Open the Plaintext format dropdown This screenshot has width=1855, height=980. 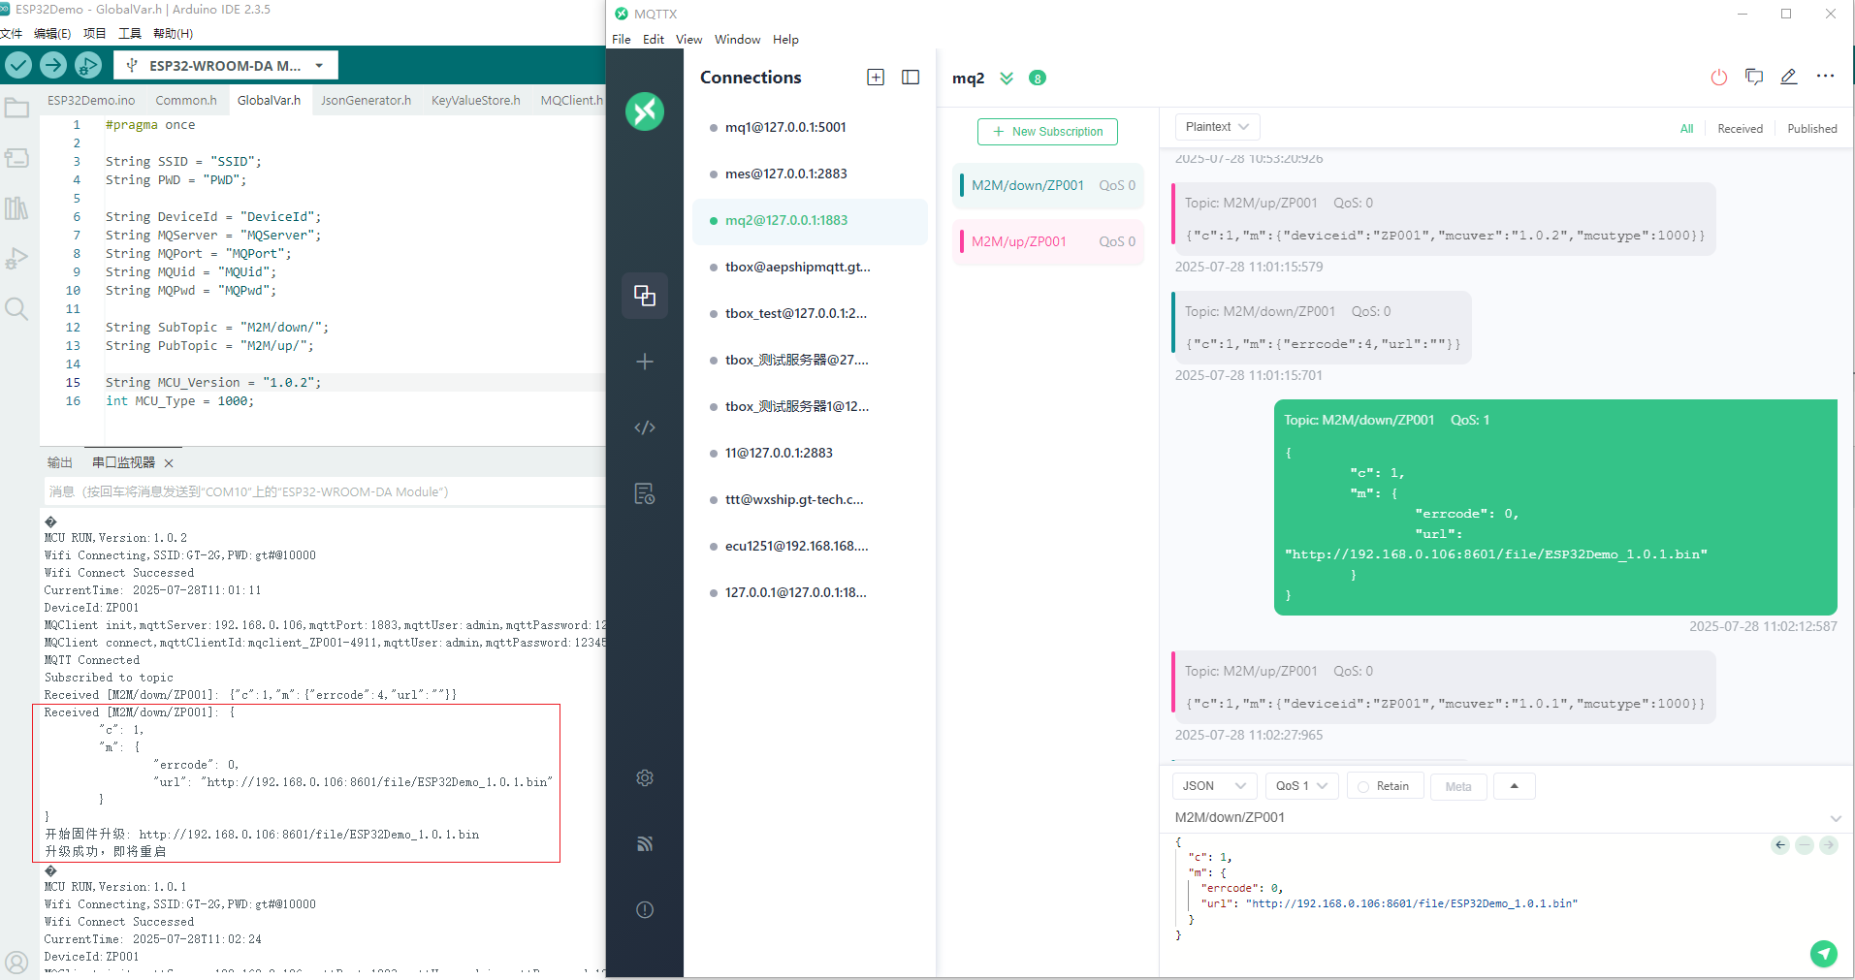point(1217,127)
